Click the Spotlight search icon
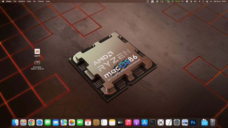Viewport: 228px width, 128px height. 203,1
